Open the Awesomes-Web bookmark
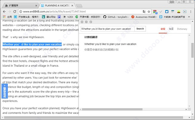 coord(144,17)
